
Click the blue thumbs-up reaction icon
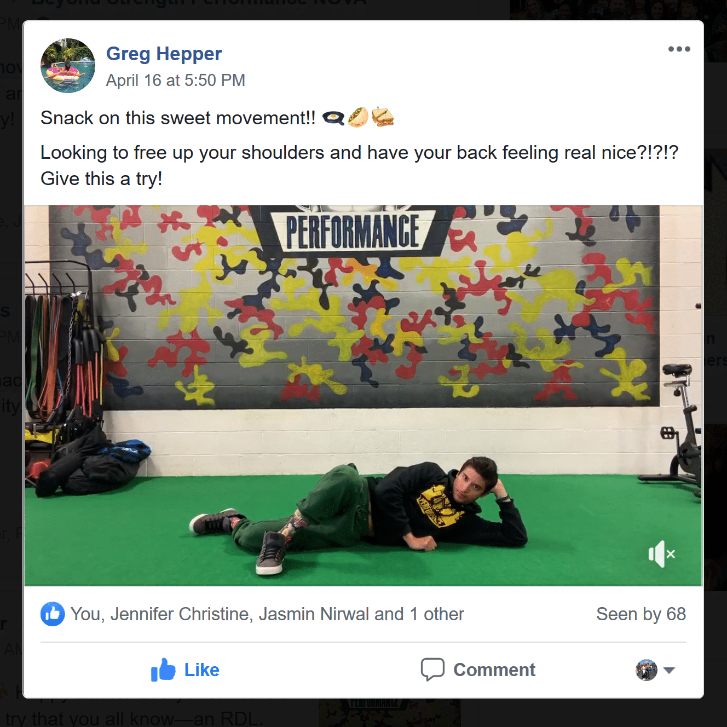click(x=53, y=614)
